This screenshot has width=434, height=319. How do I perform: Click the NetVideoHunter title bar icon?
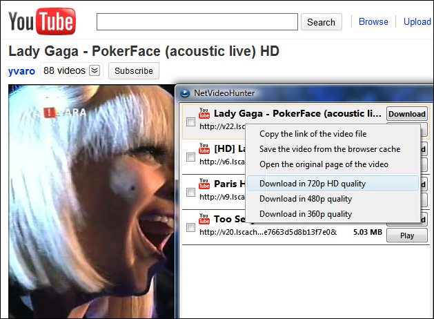click(185, 93)
